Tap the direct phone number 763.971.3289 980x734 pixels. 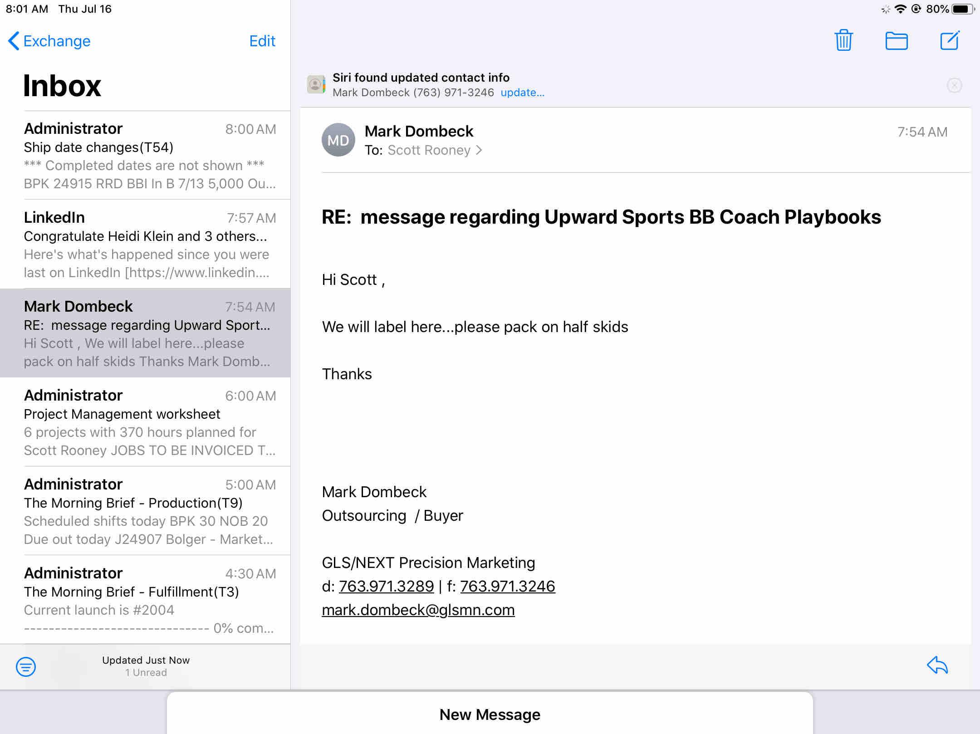coord(386,586)
